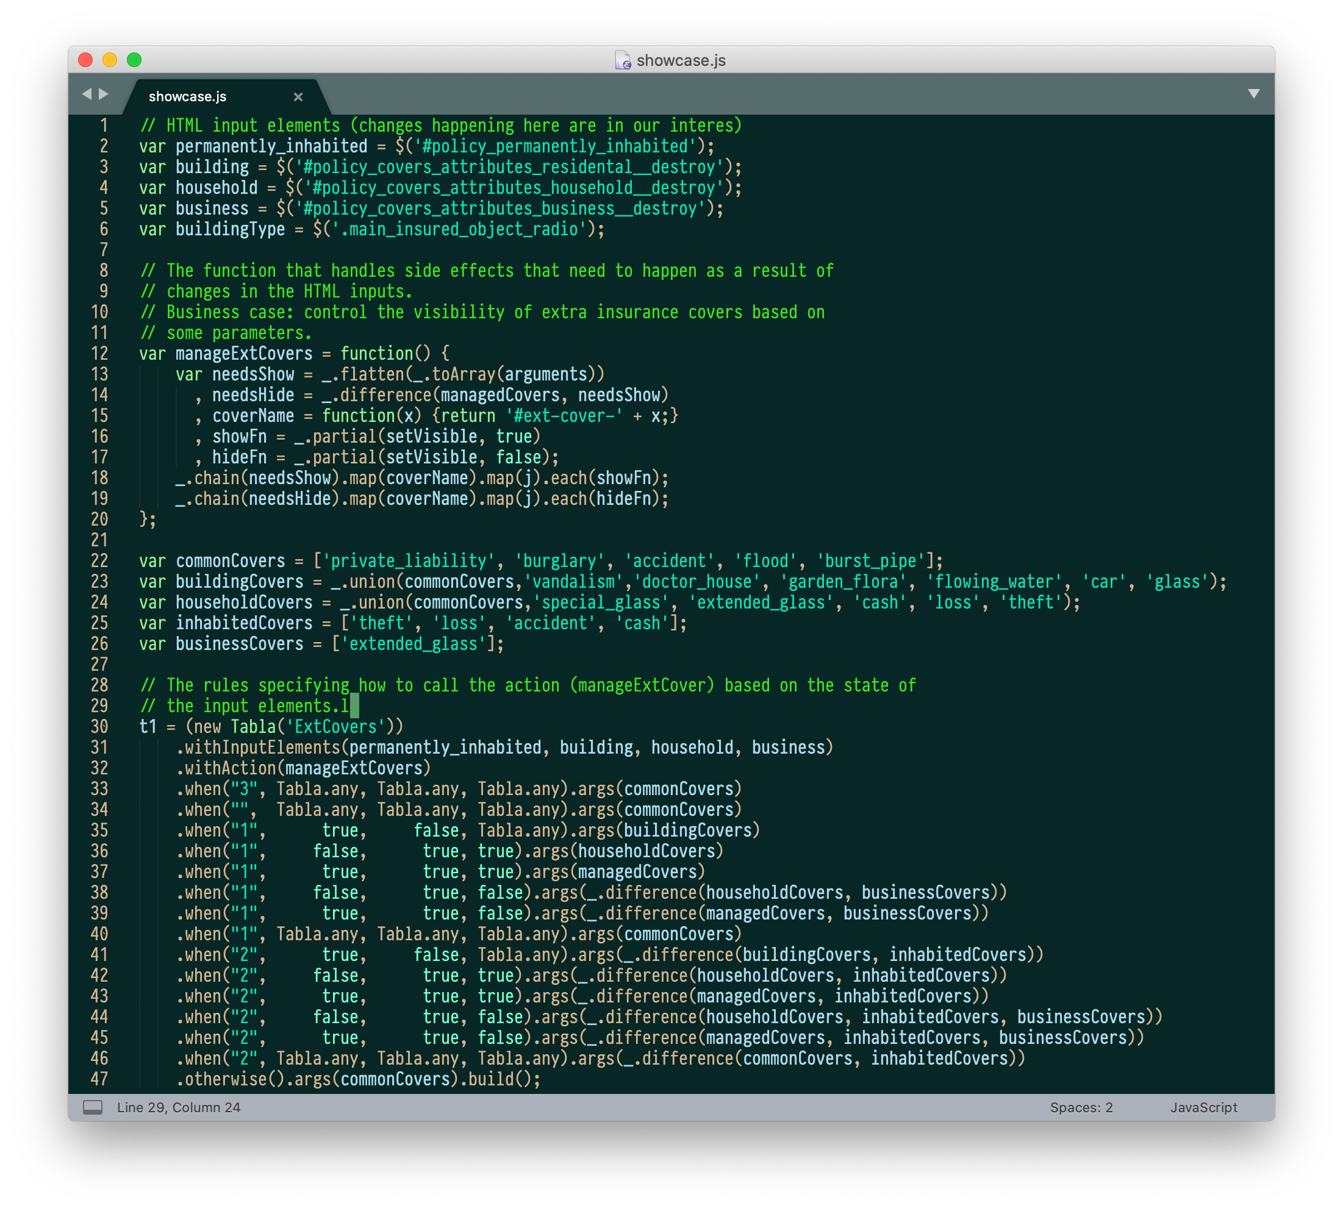Click line number 12 in the gutter
This screenshot has width=1343, height=1211.
tap(99, 353)
